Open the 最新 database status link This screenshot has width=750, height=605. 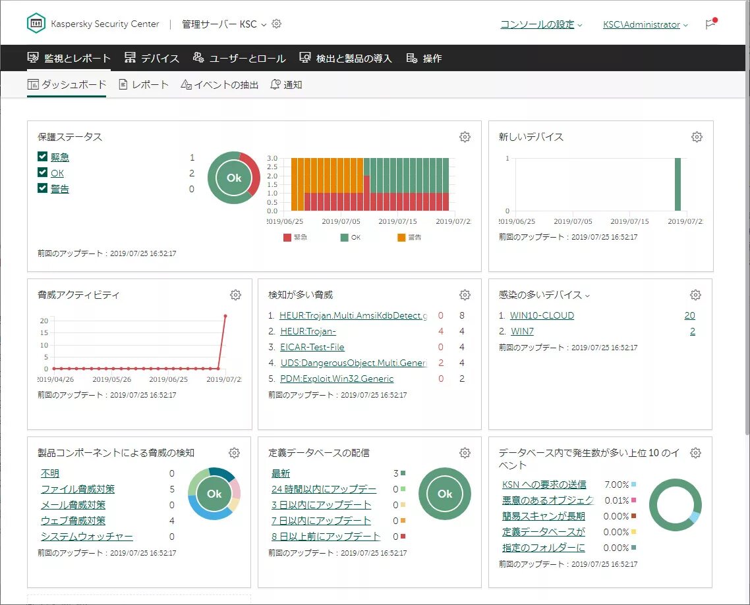281,473
